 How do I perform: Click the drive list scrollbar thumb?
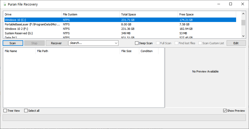pyautogui.click(x=243, y=23)
